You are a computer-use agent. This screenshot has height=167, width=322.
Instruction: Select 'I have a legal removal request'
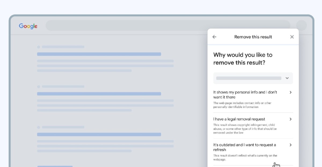pos(253,126)
